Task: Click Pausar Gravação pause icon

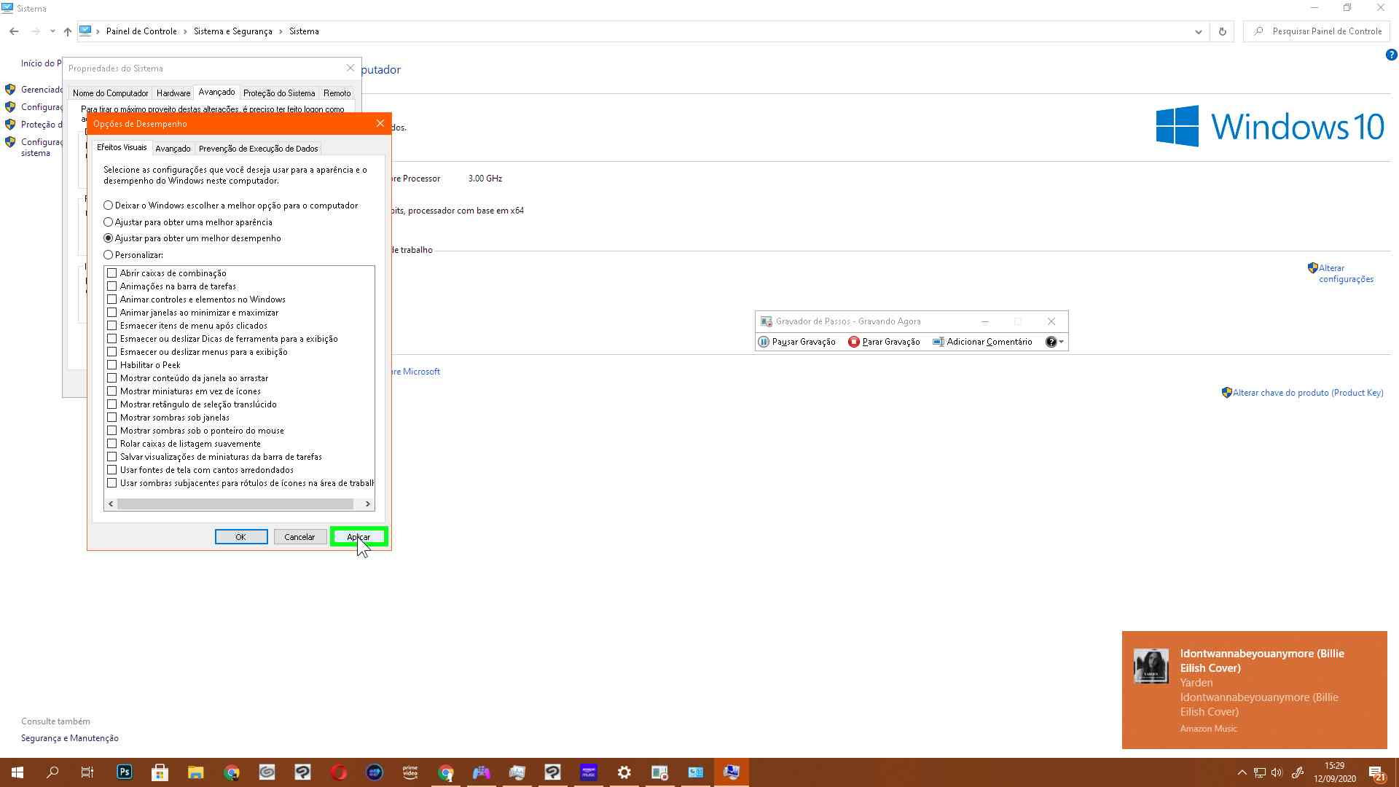Action: coord(763,342)
